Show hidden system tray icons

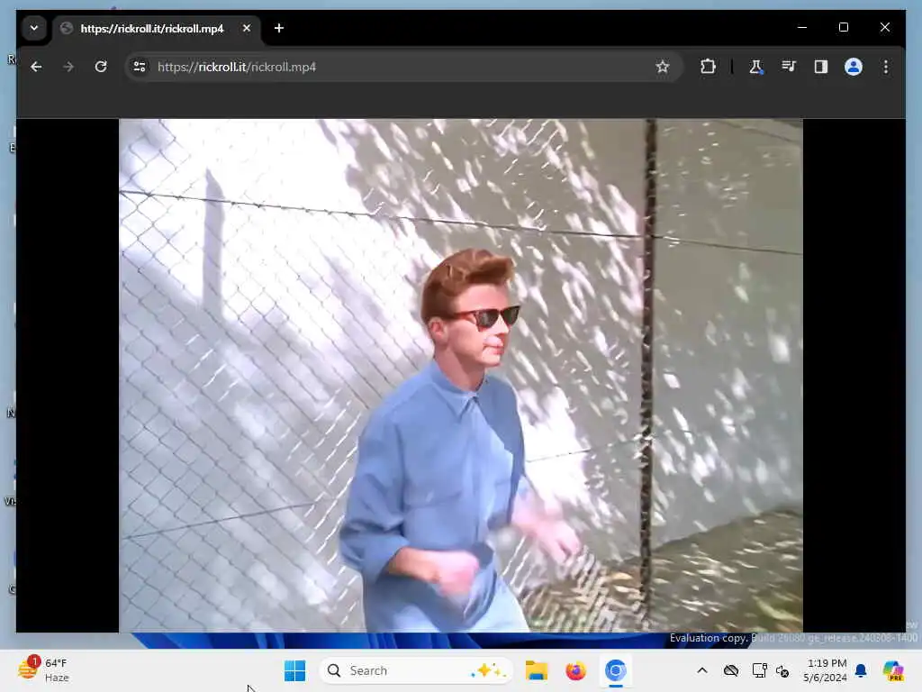(x=702, y=670)
